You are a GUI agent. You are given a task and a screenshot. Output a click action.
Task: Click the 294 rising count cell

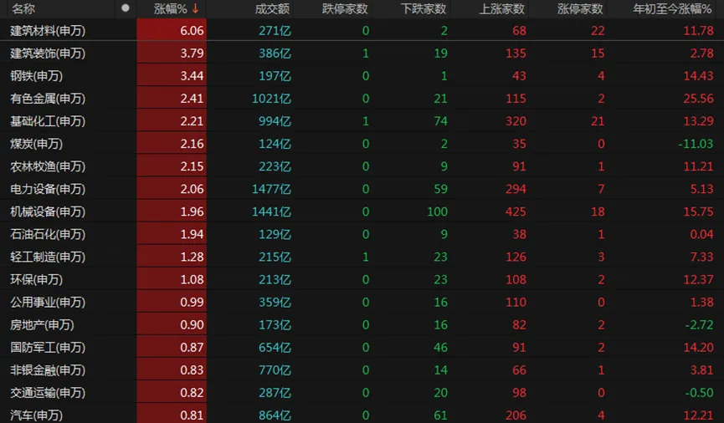516,189
